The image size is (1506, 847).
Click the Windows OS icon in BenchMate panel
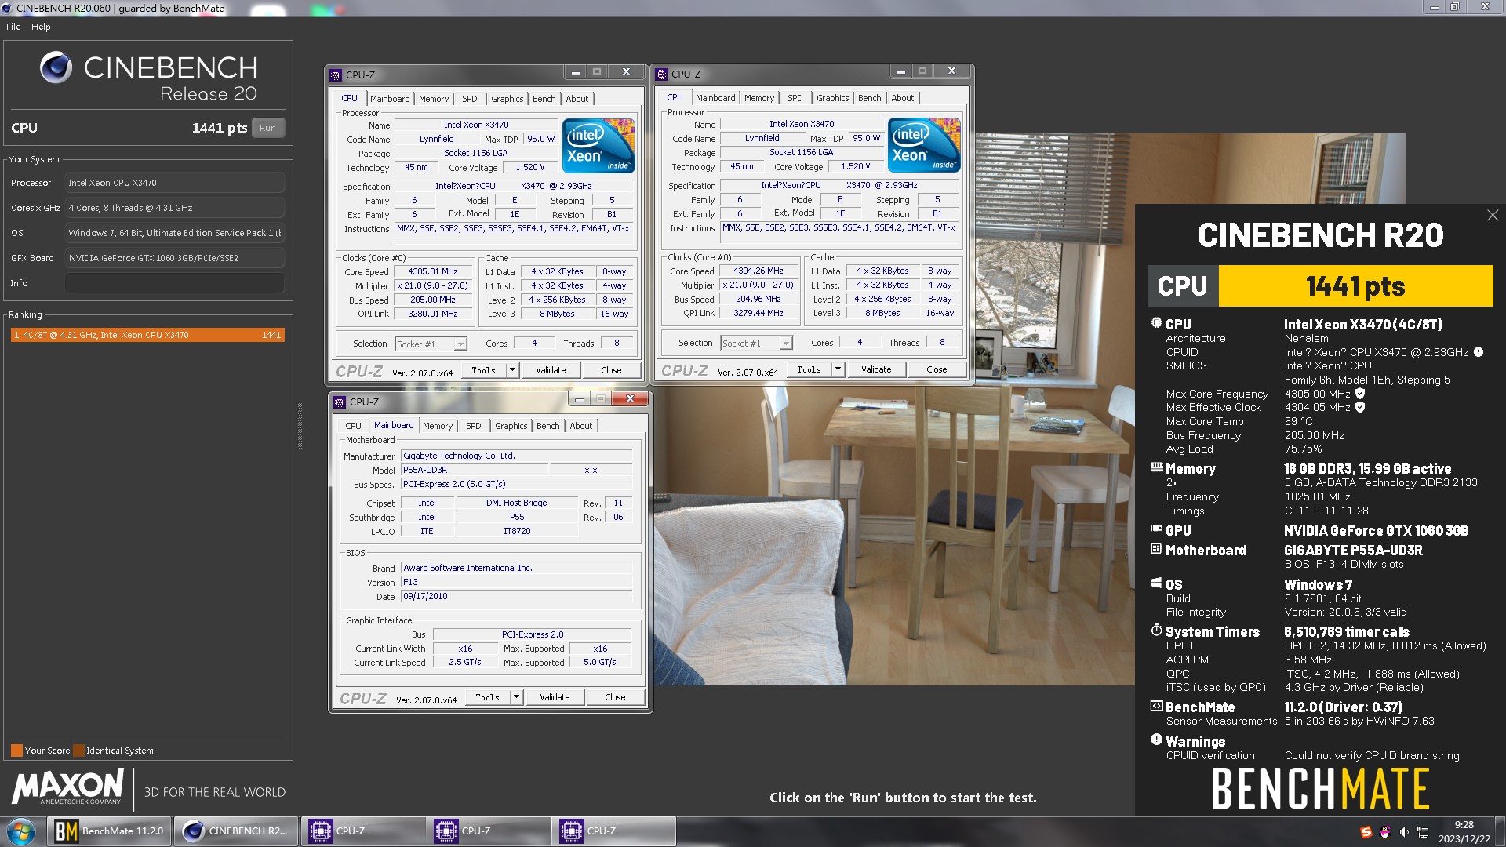coord(1156,583)
